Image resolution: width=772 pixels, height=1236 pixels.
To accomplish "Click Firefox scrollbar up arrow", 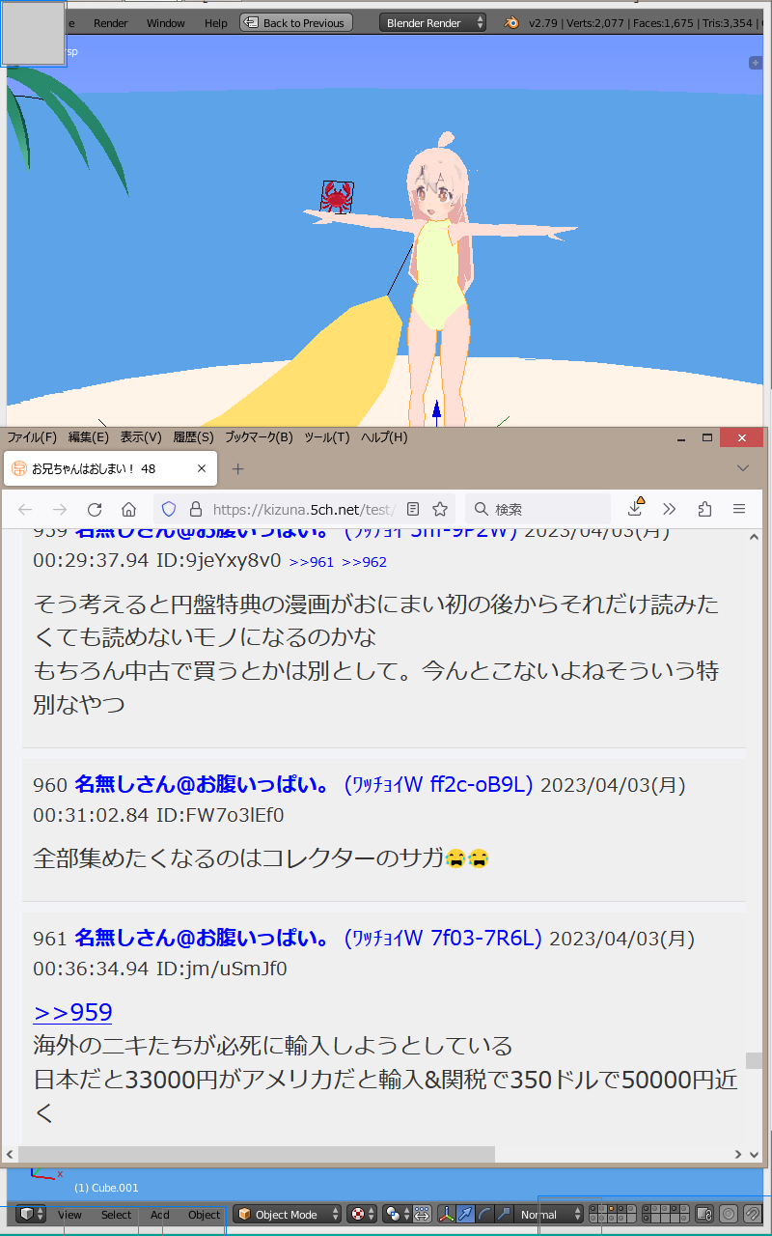I will pyautogui.click(x=754, y=537).
